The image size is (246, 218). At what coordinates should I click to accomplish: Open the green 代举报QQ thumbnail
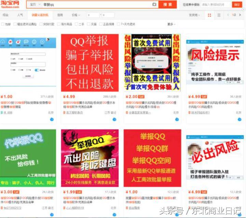(x=28, y=158)
